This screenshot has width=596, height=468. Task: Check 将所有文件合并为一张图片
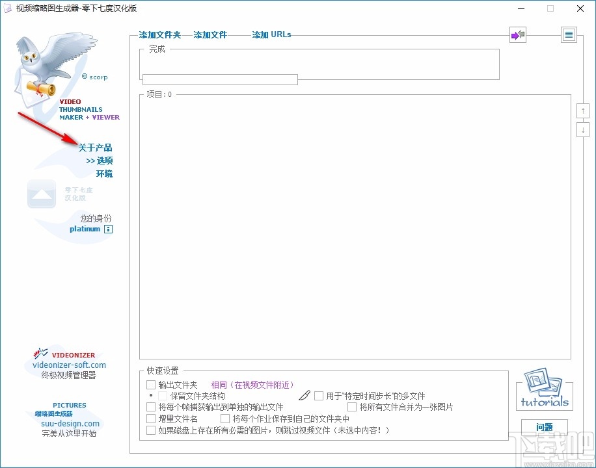(352, 407)
